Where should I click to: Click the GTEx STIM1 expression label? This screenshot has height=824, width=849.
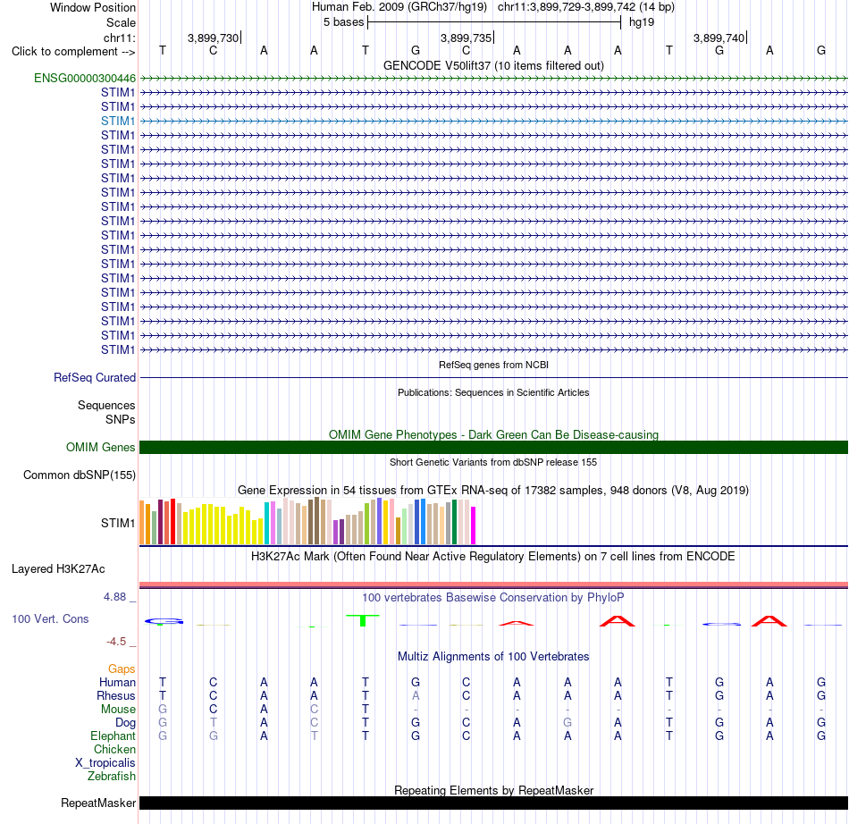click(x=118, y=523)
